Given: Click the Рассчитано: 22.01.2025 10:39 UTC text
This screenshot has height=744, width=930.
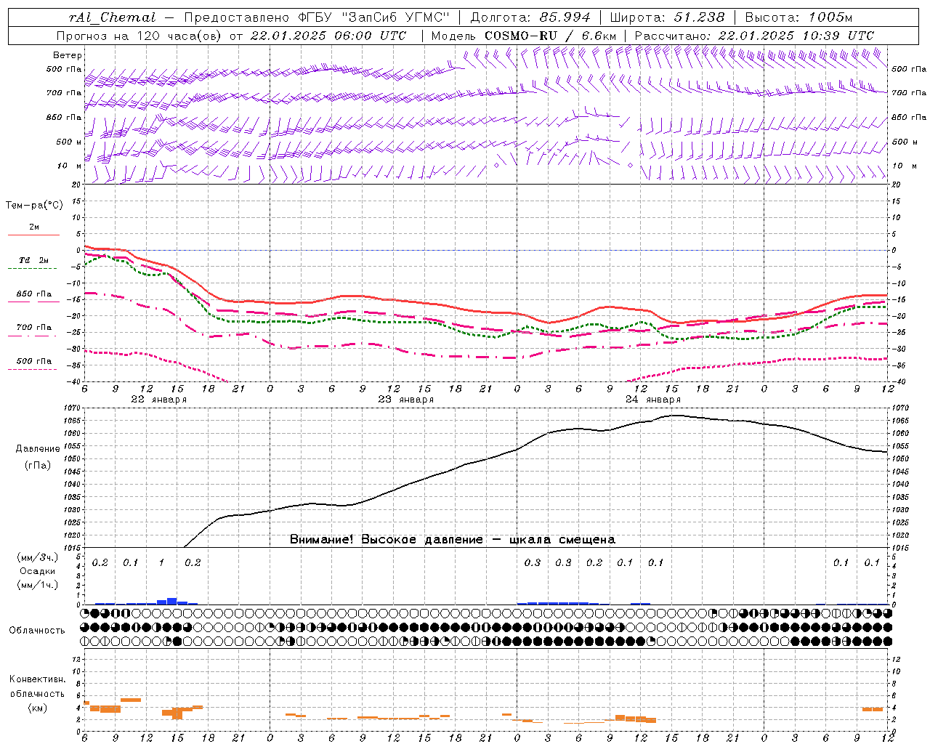Looking at the screenshot, I should 754,36.
